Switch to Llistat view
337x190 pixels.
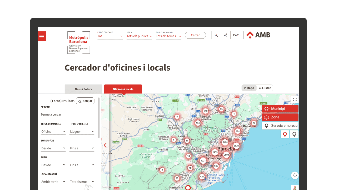(265, 88)
